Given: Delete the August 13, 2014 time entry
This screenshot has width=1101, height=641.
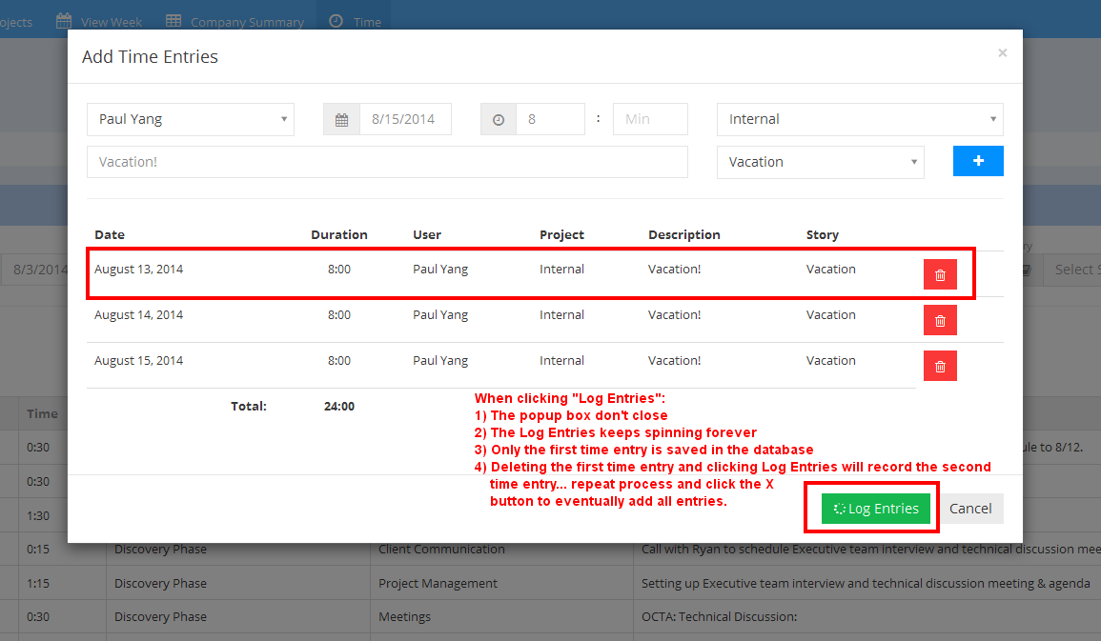Looking at the screenshot, I should click(x=940, y=274).
